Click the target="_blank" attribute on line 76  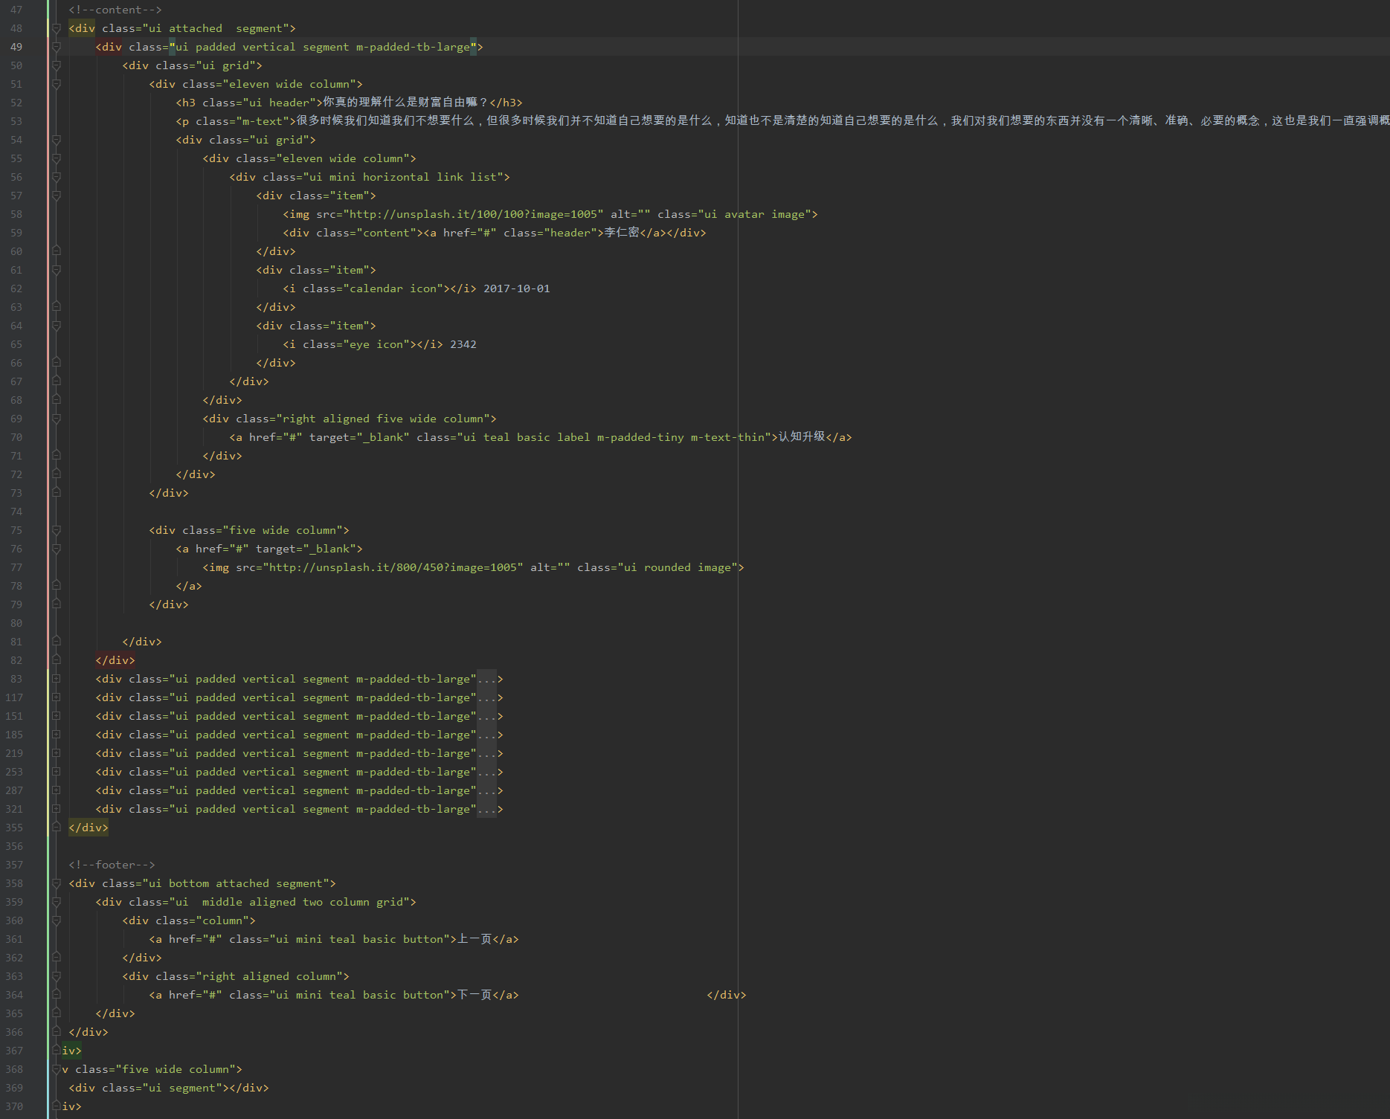click(x=306, y=549)
